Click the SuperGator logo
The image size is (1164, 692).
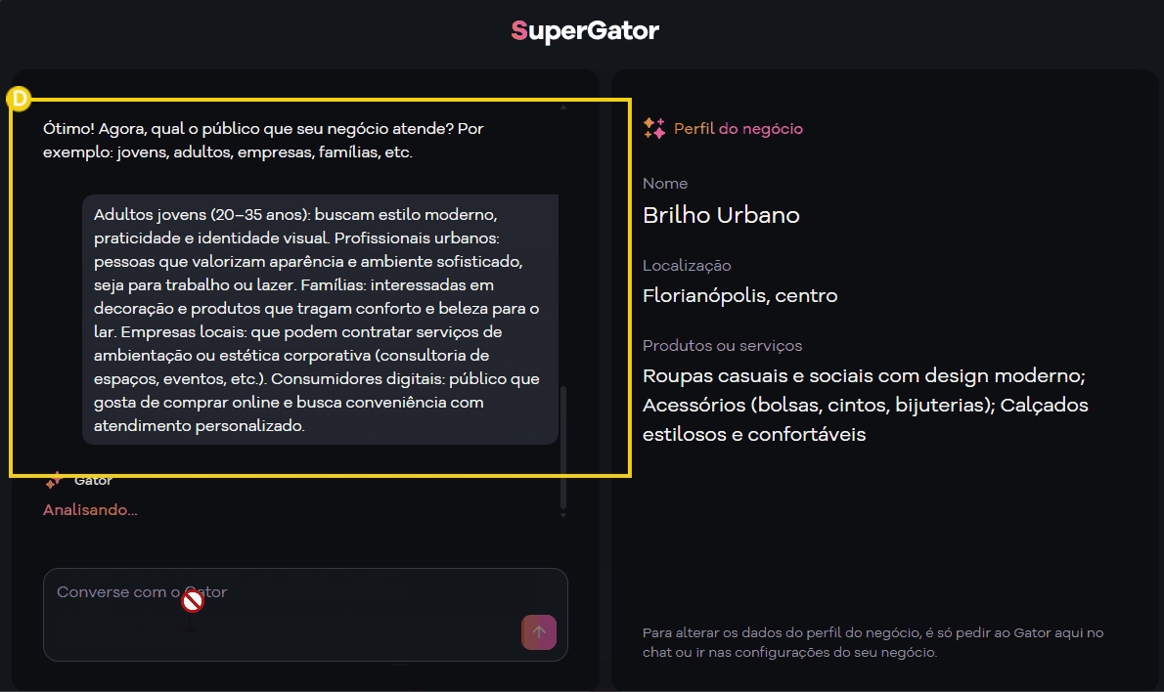[x=584, y=31]
